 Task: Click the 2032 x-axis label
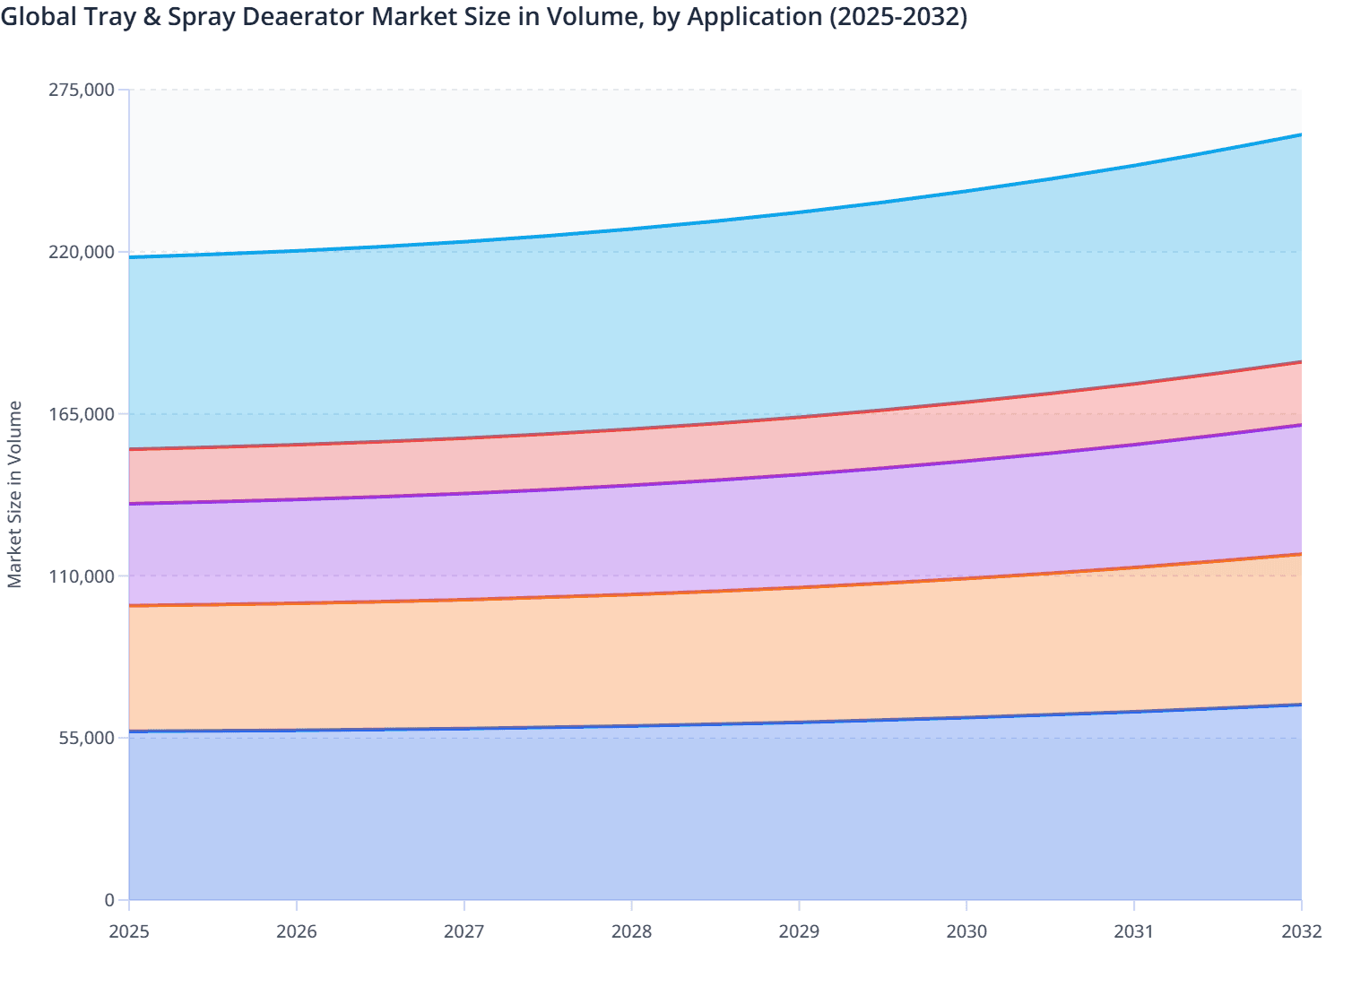click(x=1300, y=932)
